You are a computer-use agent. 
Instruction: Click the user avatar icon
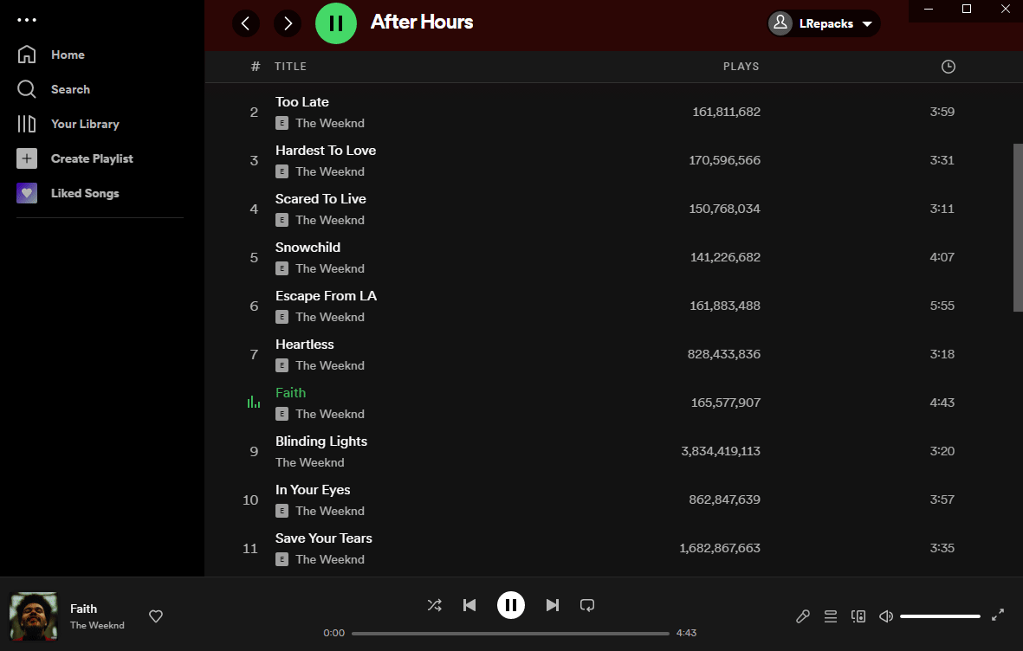(780, 23)
